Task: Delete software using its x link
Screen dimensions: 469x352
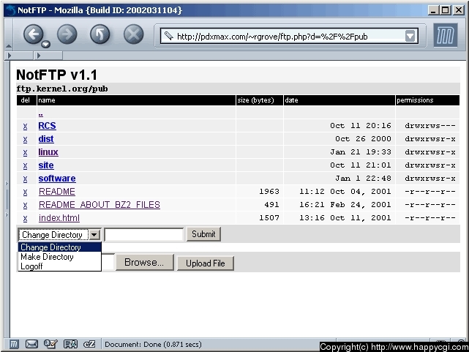Action: (x=25, y=179)
